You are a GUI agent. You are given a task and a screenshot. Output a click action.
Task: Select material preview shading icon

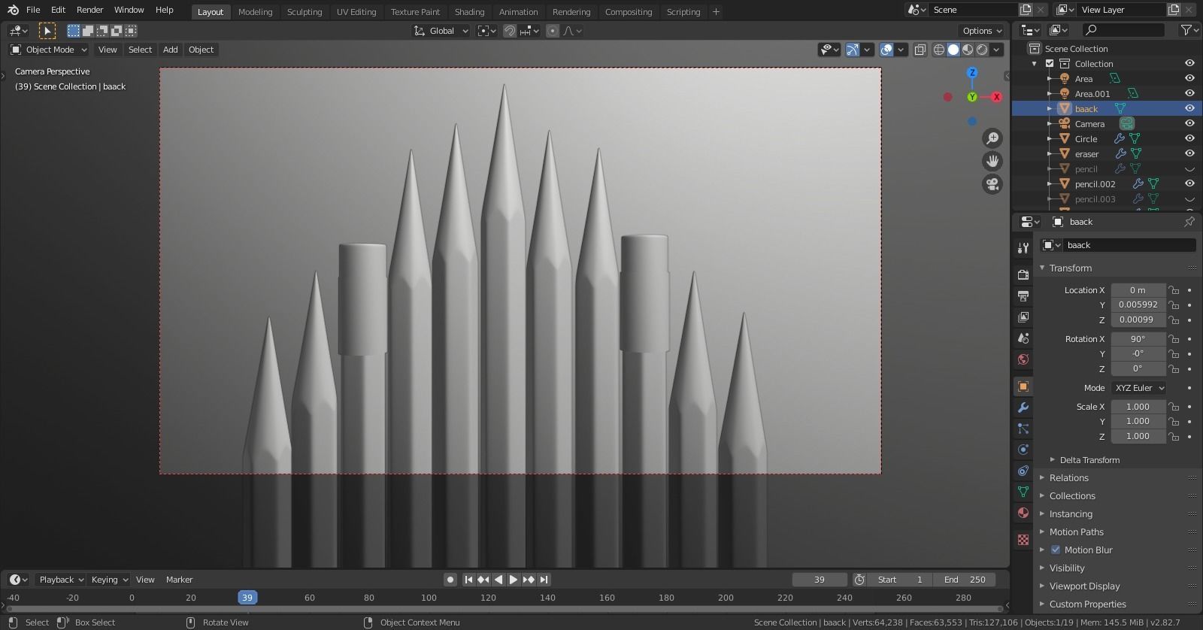pos(968,50)
